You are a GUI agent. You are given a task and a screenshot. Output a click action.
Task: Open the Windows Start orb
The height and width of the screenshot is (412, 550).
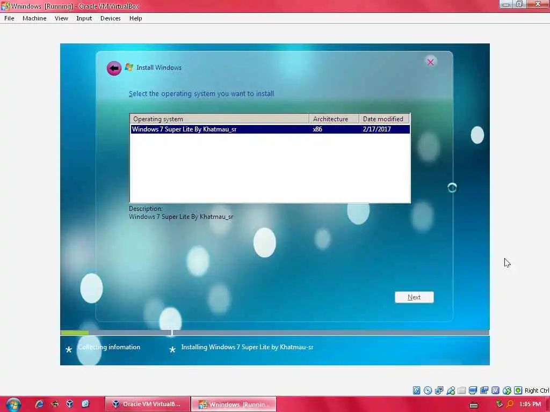13,404
